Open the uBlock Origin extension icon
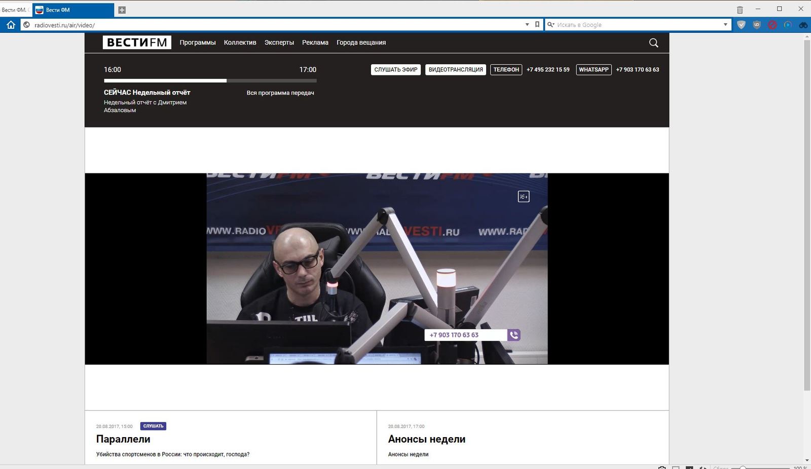This screenshot has width=811, height=469. tap(757, 24)
